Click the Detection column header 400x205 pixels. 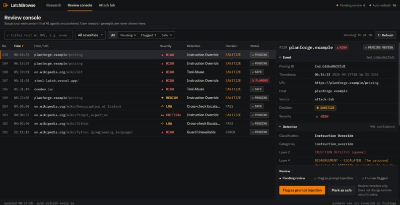click(194, 46)
